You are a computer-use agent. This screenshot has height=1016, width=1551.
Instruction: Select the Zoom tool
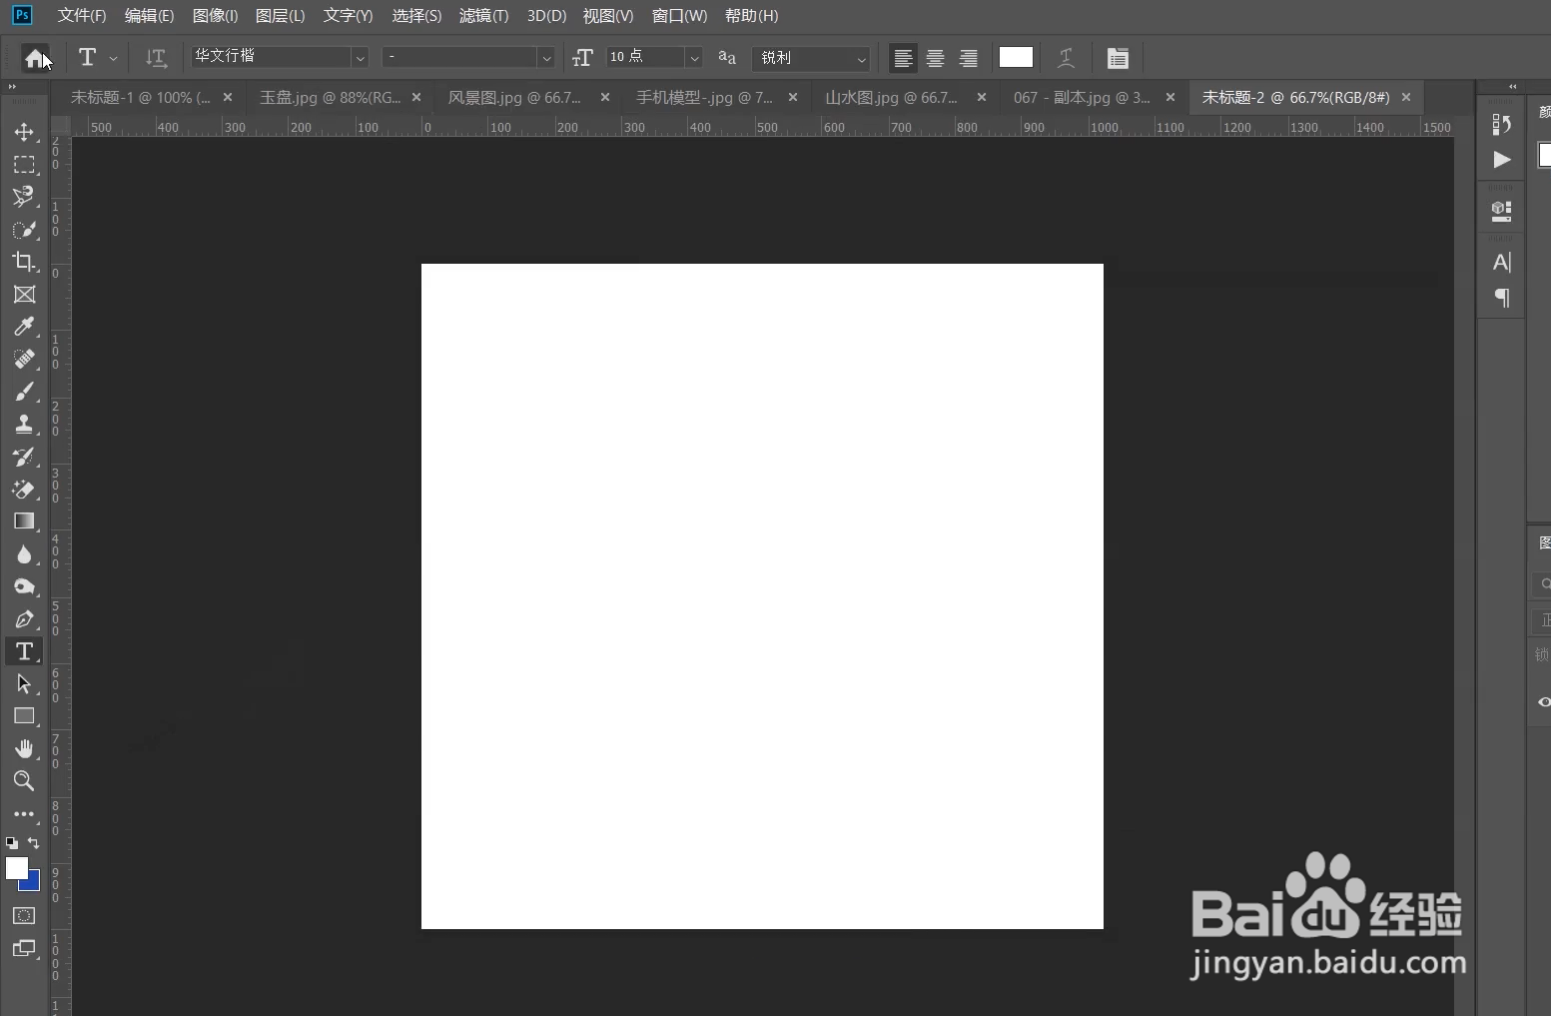click(24, 781)
